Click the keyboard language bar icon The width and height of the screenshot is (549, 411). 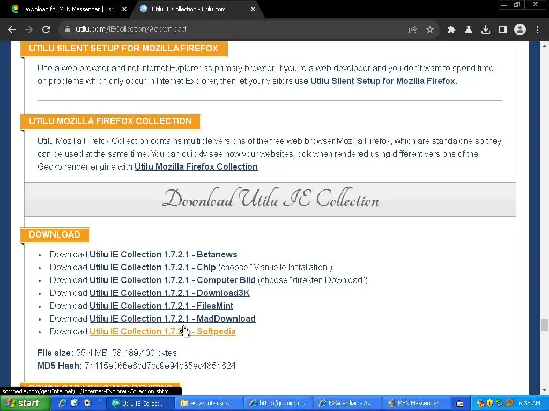460,404
